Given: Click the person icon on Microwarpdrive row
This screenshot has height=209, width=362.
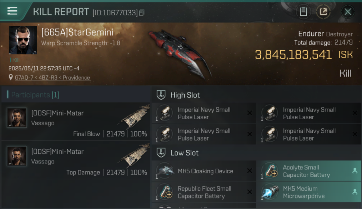Looking at the screenshot, I should point(354,192).
